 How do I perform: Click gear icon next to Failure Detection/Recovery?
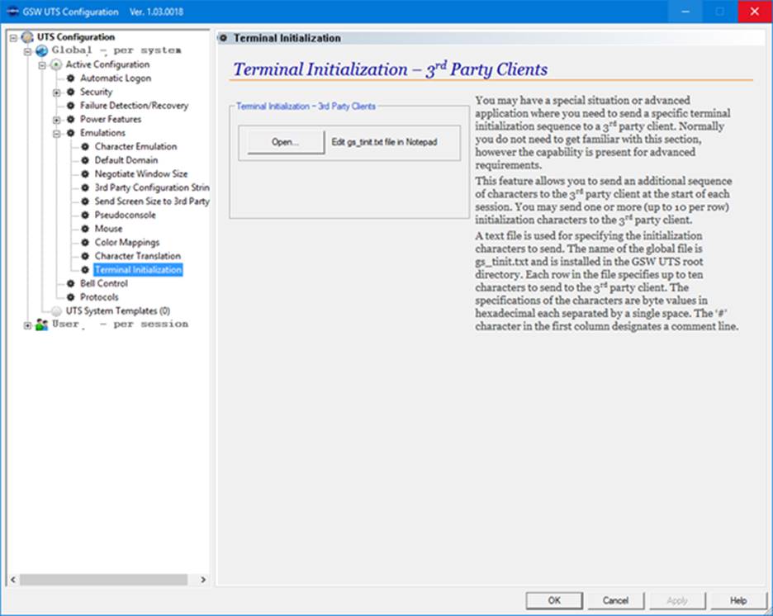(x=70, y=106)
